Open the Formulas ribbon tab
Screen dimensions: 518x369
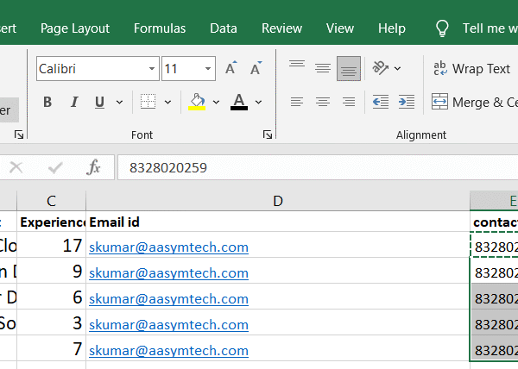point(159,28)
